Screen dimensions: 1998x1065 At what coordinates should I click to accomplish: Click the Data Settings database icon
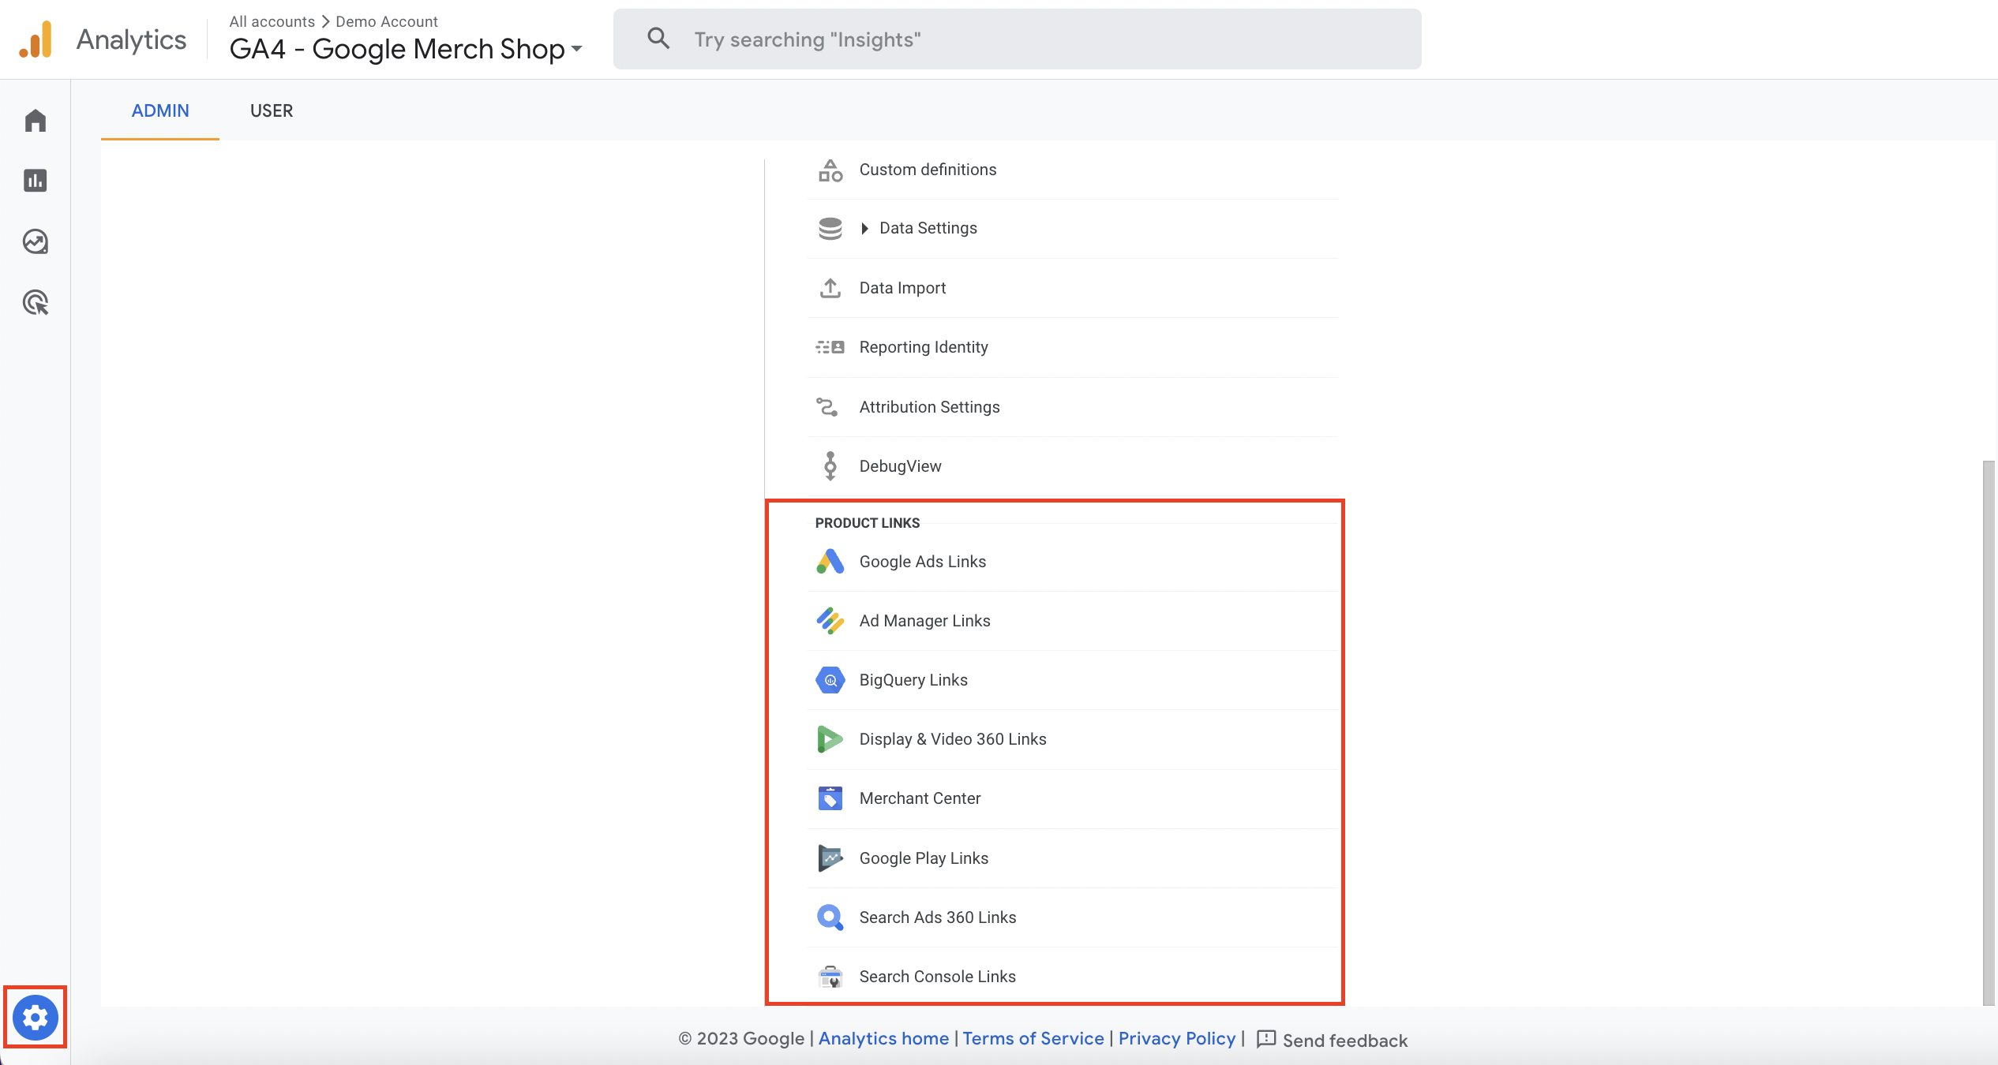pyautogui.click(x=830, y=229)
